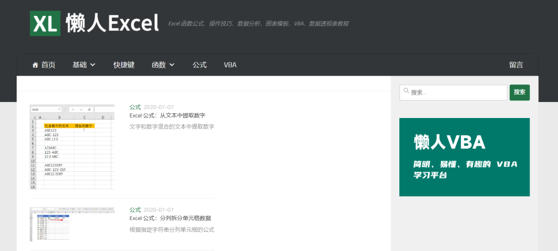This screenshot has width=558, height=251.
Task: Open article Excel 公式：从文本中提取数字
Action: [x=167, y=115]
